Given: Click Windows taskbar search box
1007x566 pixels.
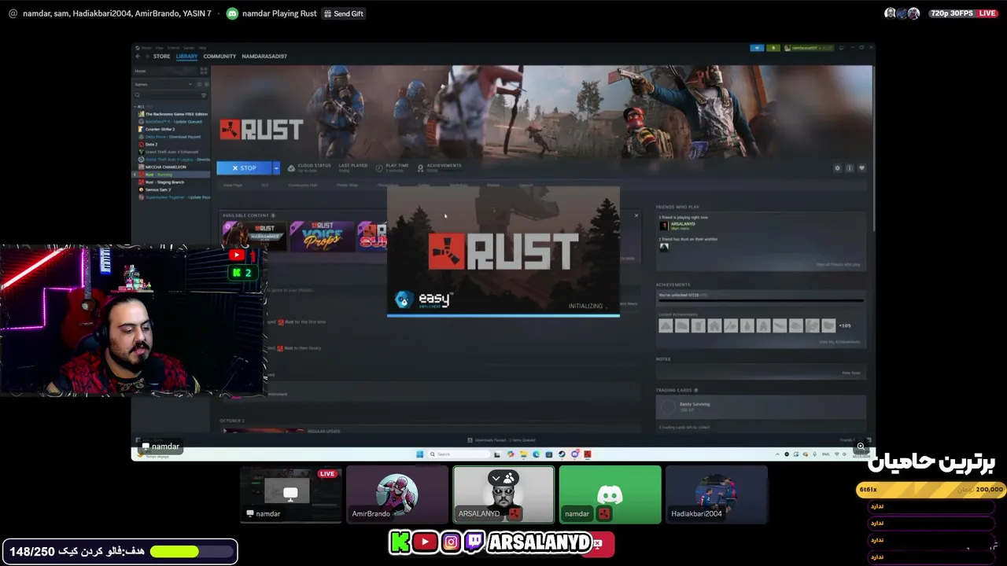Looking at the screenshot, I should coord(459,454).
